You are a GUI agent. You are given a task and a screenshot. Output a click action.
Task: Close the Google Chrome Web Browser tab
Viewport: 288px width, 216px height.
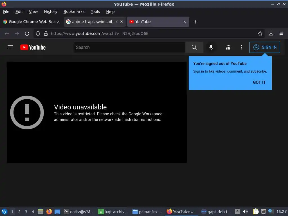[x=58, y=22]
